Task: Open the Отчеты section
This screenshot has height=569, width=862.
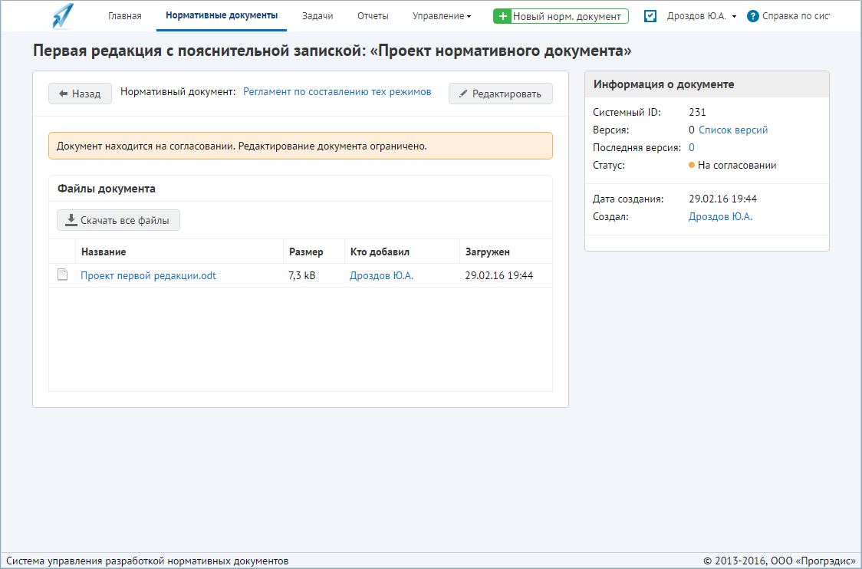Action: coord(373,16)
